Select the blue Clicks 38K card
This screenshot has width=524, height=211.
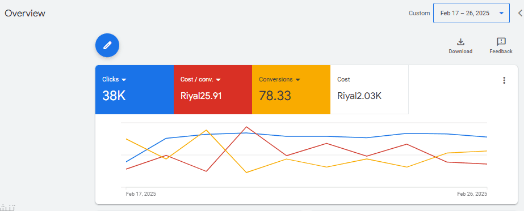(135, 89)
